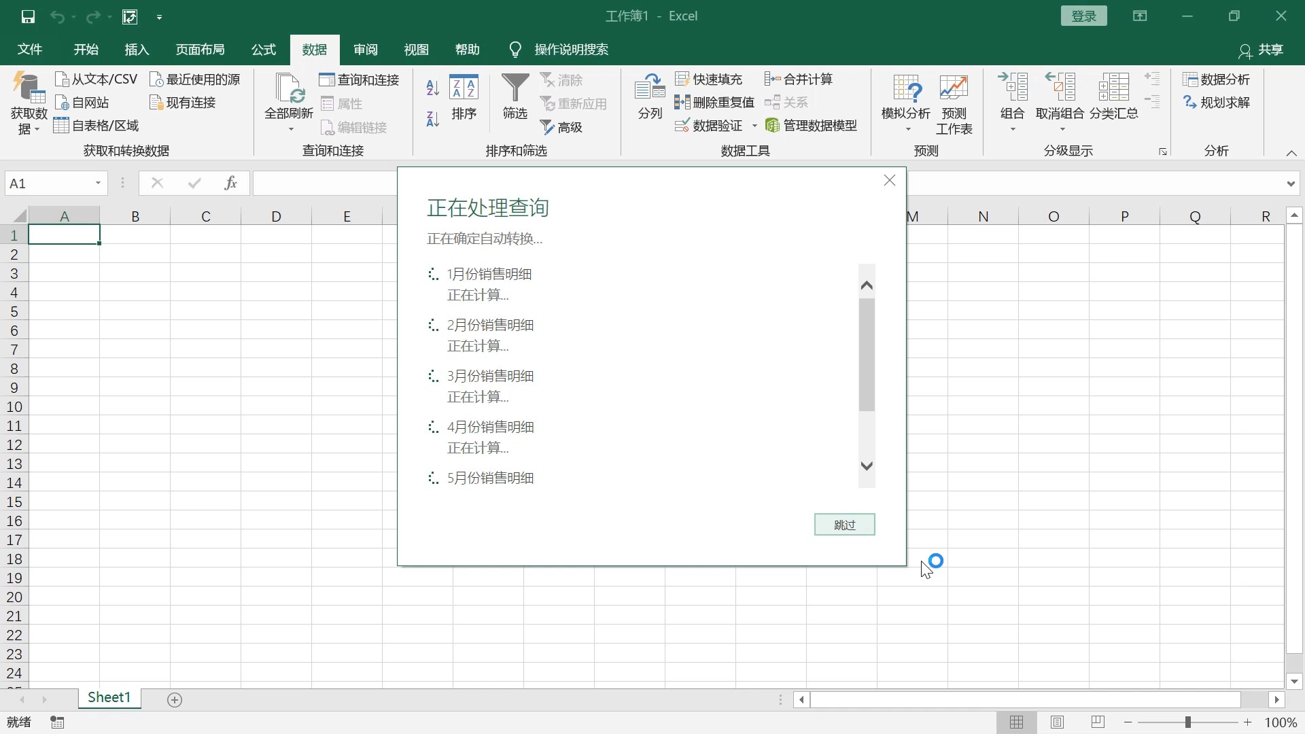Image resolution: width=1305 pixels, height=734 pixels.
Task: Open the 数据验证 dropdown arrow
Action: point(756,125)
